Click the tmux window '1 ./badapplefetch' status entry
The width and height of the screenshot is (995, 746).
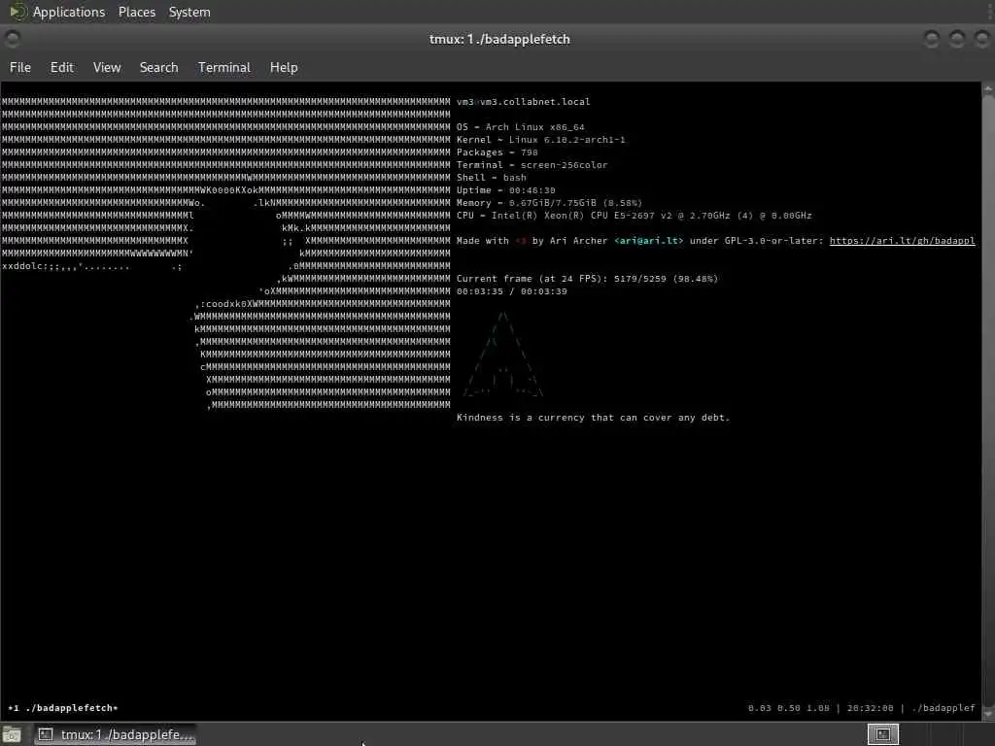point(63,708)
